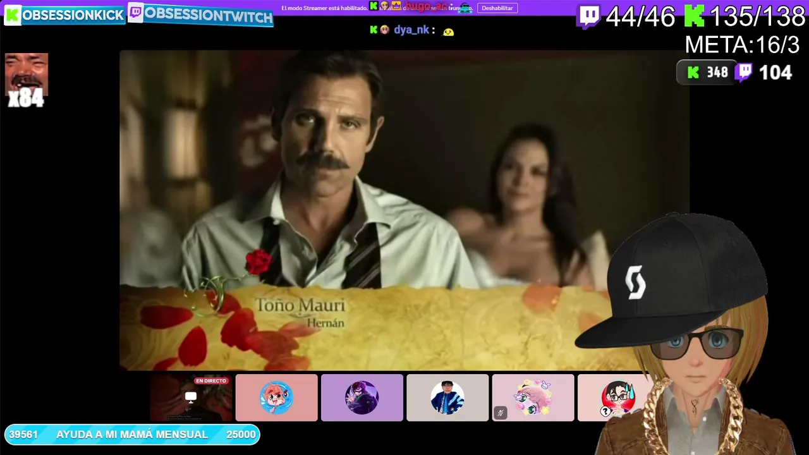Click the Twitch follower count 44/46
809x455 pixels.
pos(640,17)
